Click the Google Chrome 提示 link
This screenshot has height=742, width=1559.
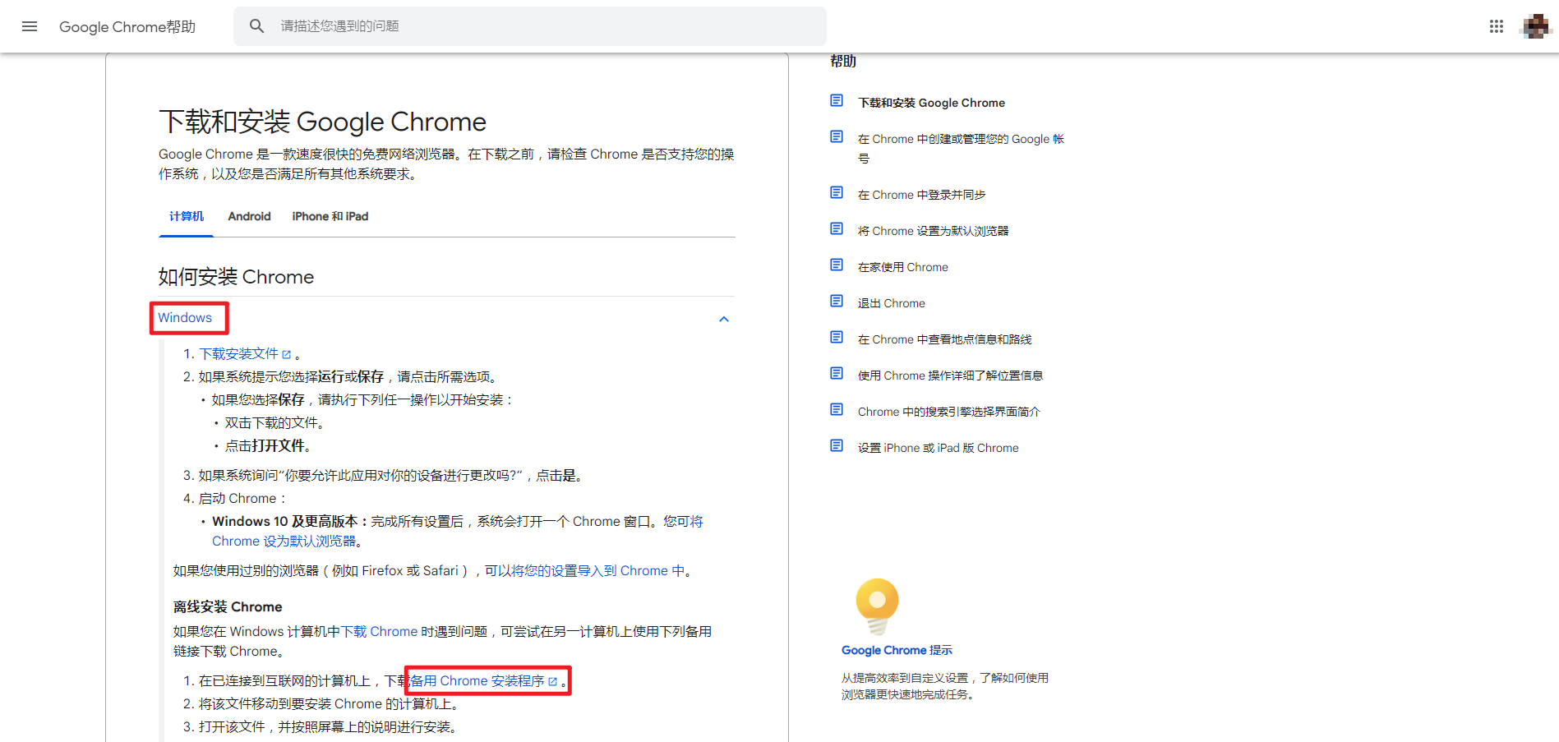click(896, 650)
